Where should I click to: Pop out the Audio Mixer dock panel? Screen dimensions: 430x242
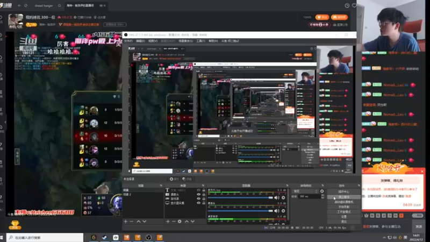287,186
